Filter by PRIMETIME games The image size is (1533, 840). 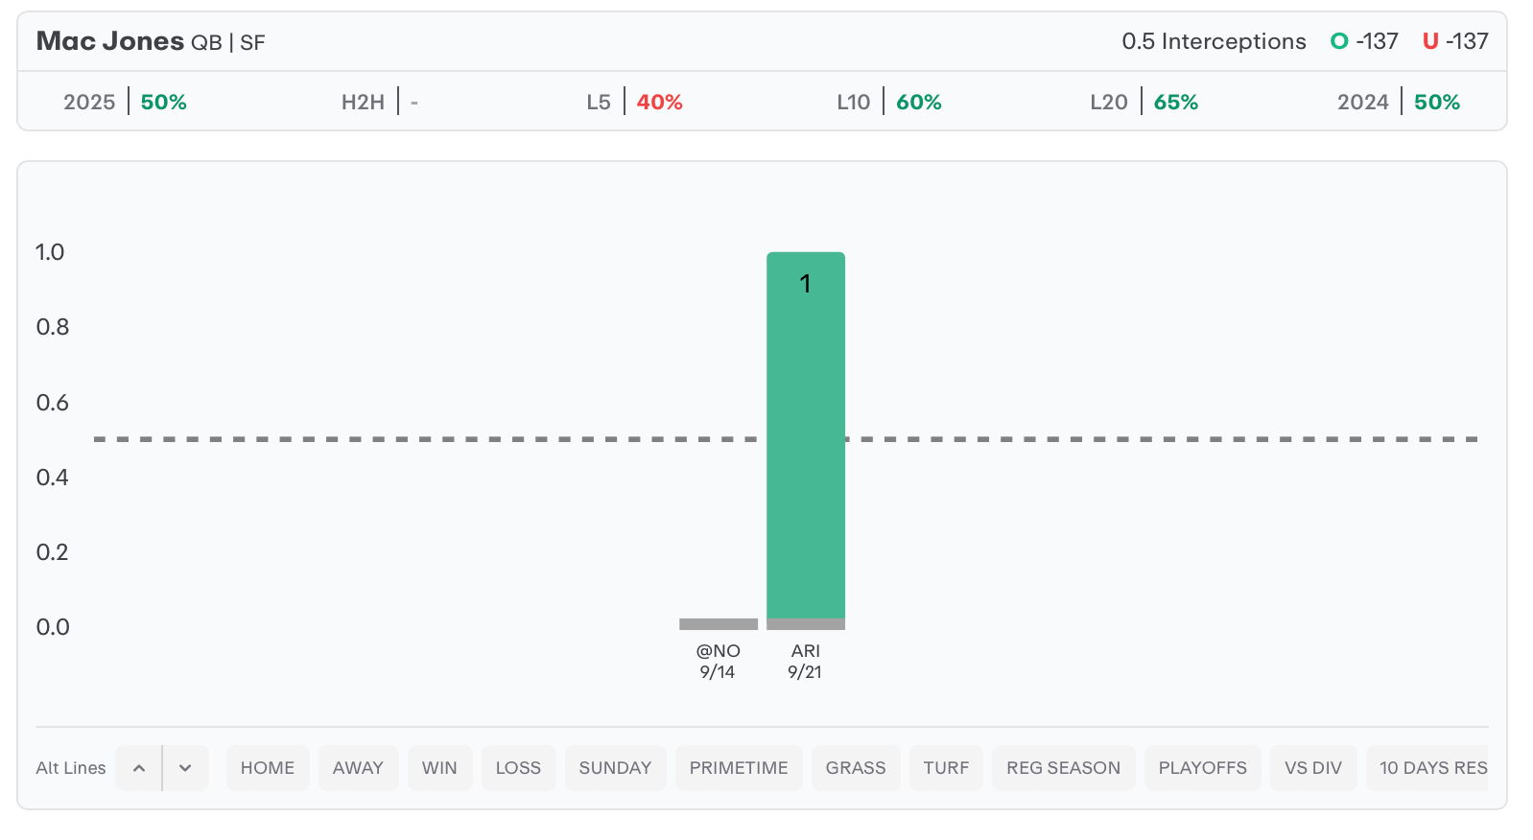click(x=739, y=768)
